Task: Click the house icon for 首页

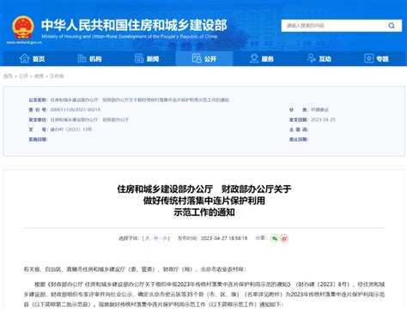Action: pyautogui.click(x=24, y=58)
